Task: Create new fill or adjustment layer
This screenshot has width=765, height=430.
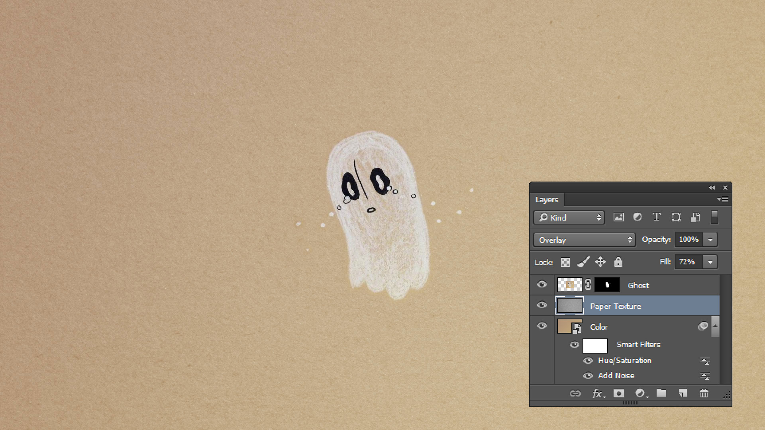Action: [641, 393]
